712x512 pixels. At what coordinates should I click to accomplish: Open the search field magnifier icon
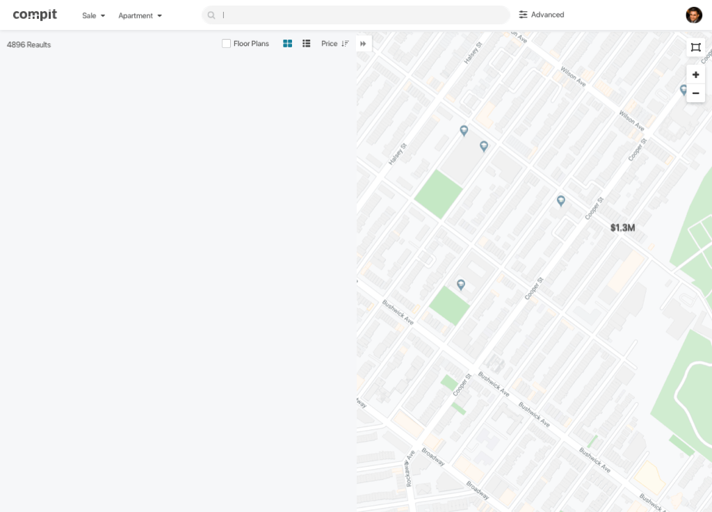click(x=211, y=15)
